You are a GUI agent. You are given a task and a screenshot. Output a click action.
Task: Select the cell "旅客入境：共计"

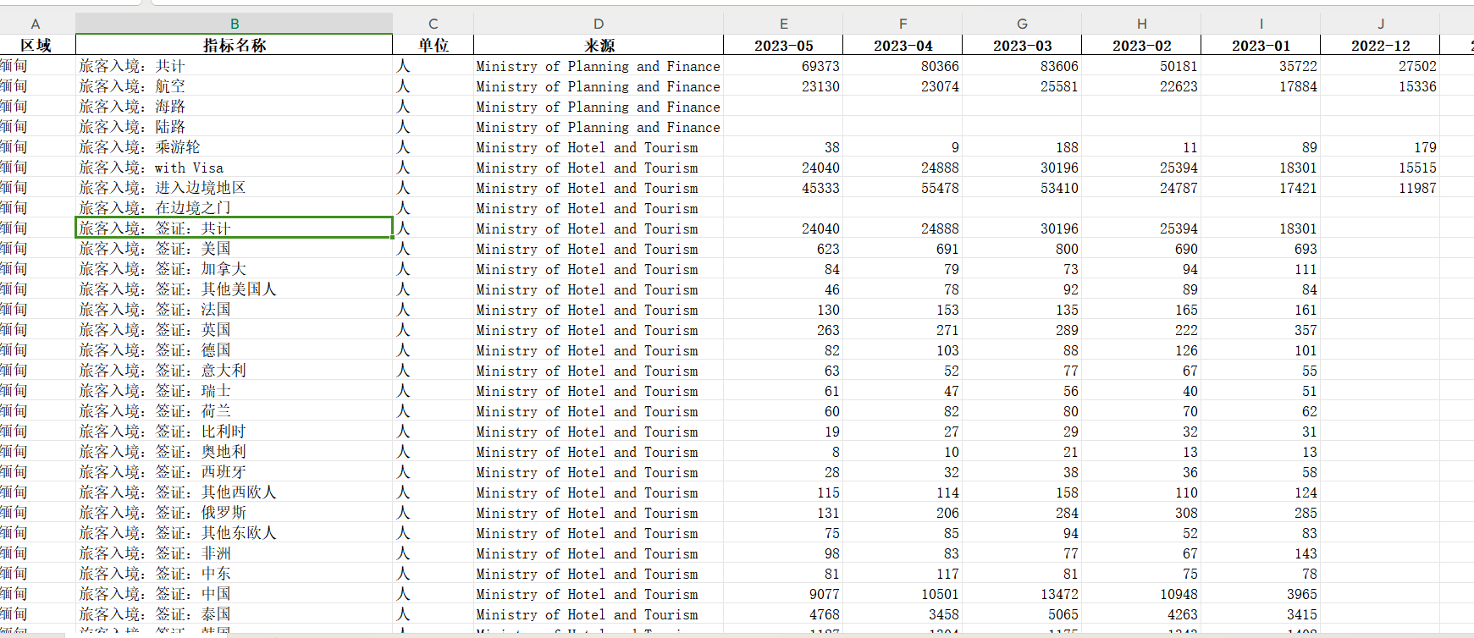tap(235, 65)
